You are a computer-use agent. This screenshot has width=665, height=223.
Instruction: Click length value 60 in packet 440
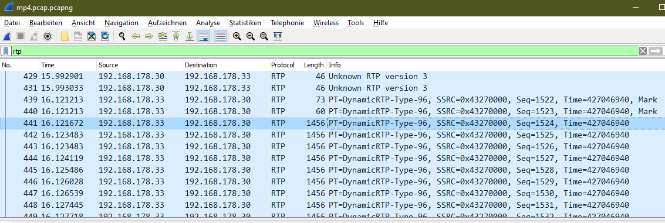point(320,112)
